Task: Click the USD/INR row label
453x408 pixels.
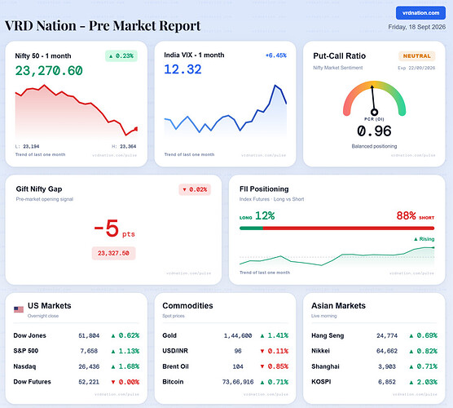Action: 175,351
